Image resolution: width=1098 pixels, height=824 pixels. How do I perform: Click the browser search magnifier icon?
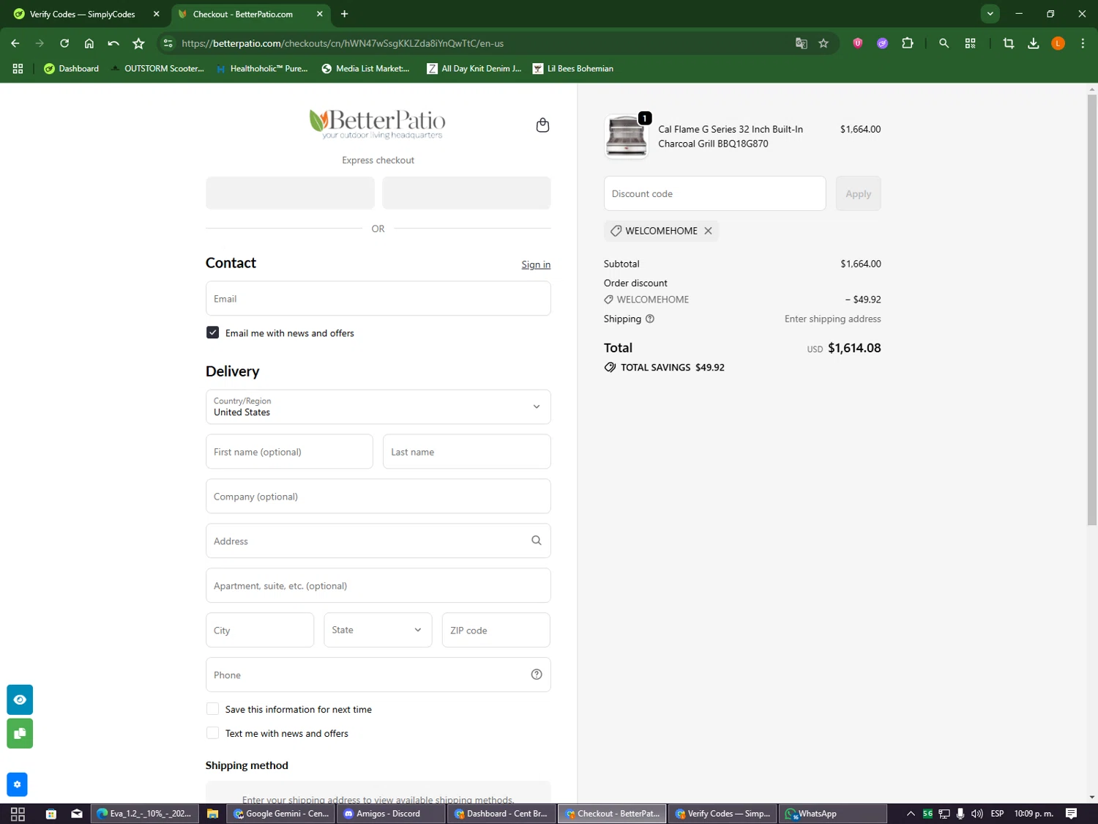944,43
